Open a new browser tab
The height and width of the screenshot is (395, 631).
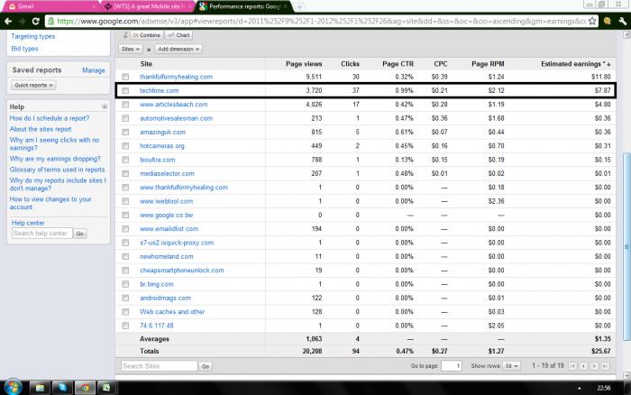299,6
